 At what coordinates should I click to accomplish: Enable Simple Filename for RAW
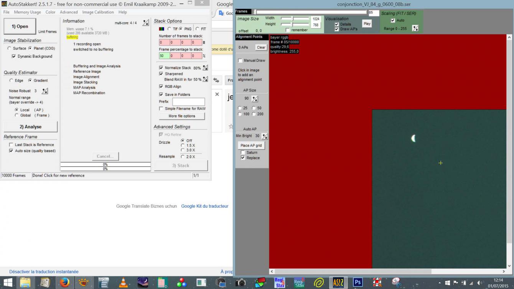[161, 109]
